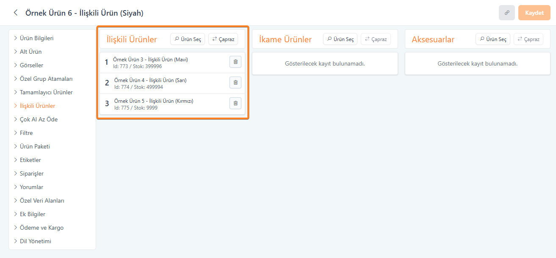Expand the Ürün Bilgileri section
Viewport: 556px width, 258px height.
36,38
